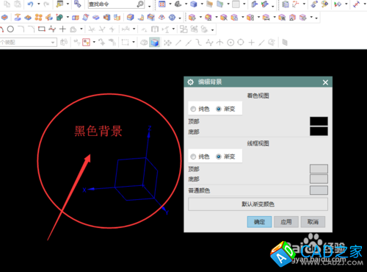Click the rectangle selection marquee icon
The height and width of the screenshot is (272, 367).
click(x=126, y=43)
